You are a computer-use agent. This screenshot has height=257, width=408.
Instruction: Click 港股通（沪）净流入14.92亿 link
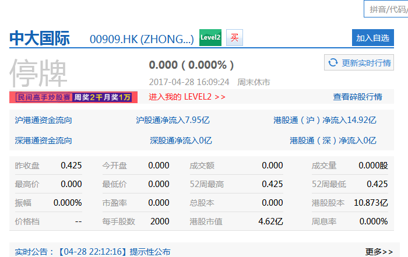tap(325, 120)
